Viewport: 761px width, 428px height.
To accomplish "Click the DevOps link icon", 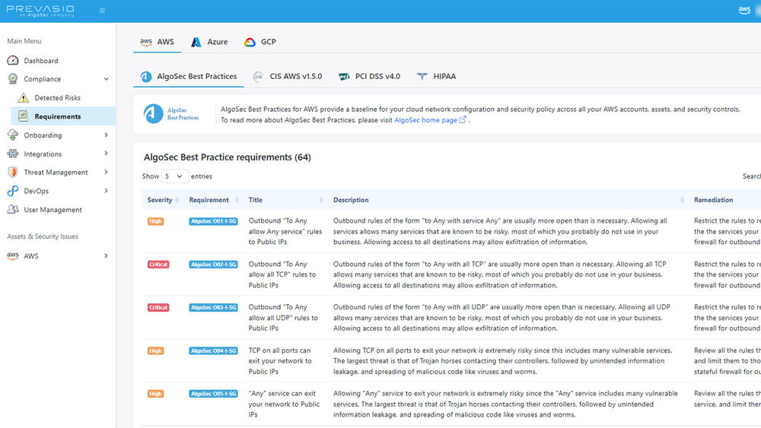I will click(13, 191).
